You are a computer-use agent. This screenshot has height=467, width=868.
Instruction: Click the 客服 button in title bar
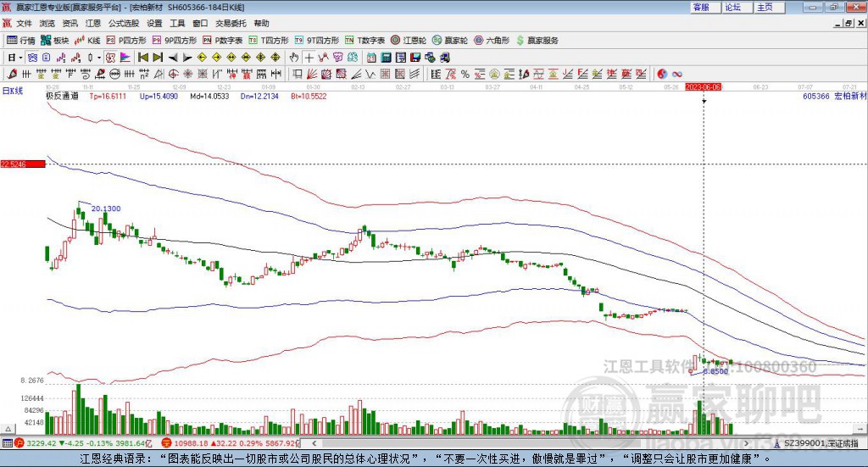pos(704,7)
